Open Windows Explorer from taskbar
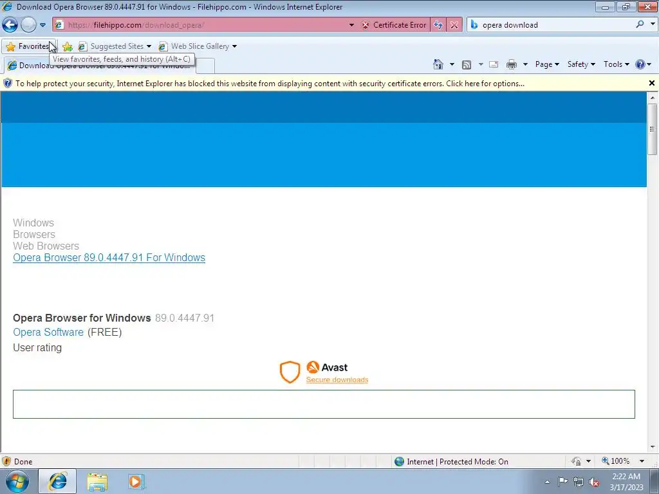 tap(97, 482)
